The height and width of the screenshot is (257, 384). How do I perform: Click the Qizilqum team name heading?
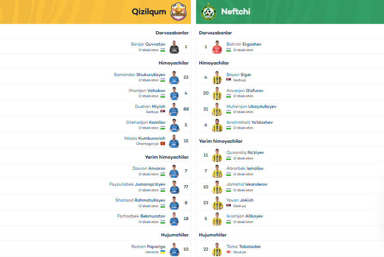[x=149, y=12]
